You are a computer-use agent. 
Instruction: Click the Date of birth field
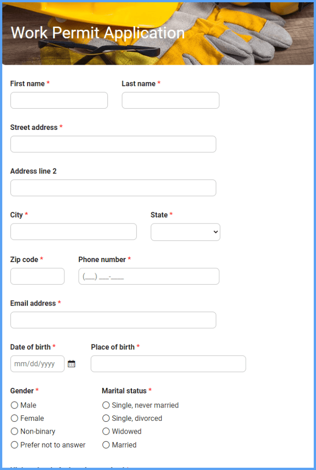[x=37, y=364]
